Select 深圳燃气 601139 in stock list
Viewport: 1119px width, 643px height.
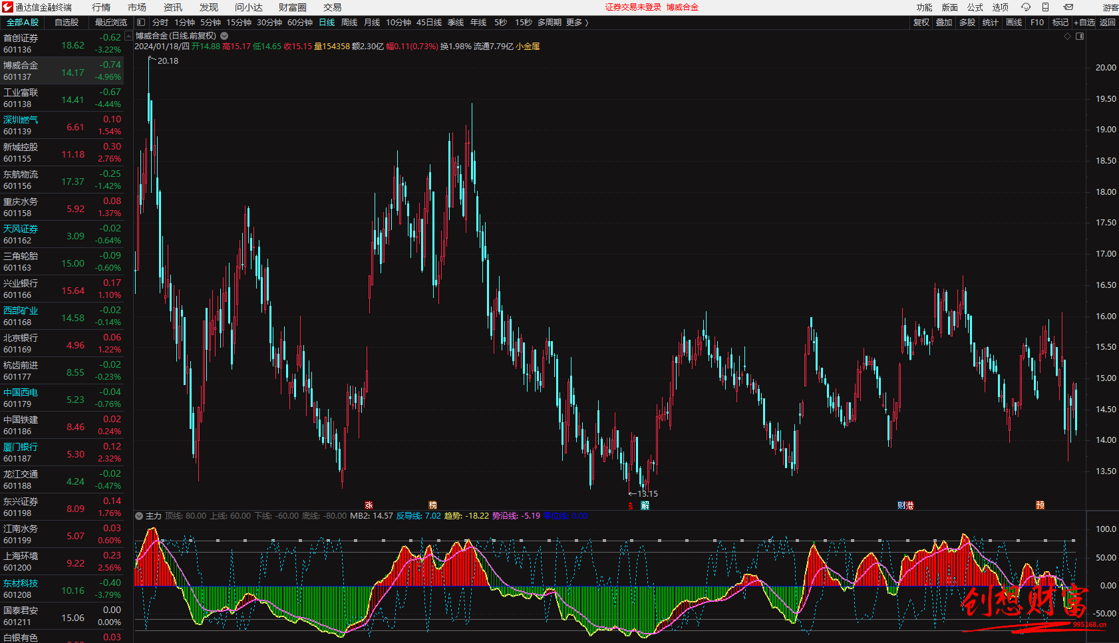click(x=62, y=125)
